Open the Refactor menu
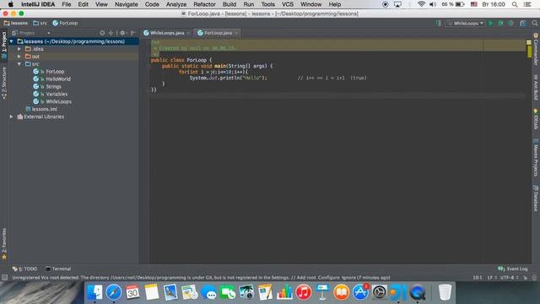540x304 pixels. coord(204,4)
